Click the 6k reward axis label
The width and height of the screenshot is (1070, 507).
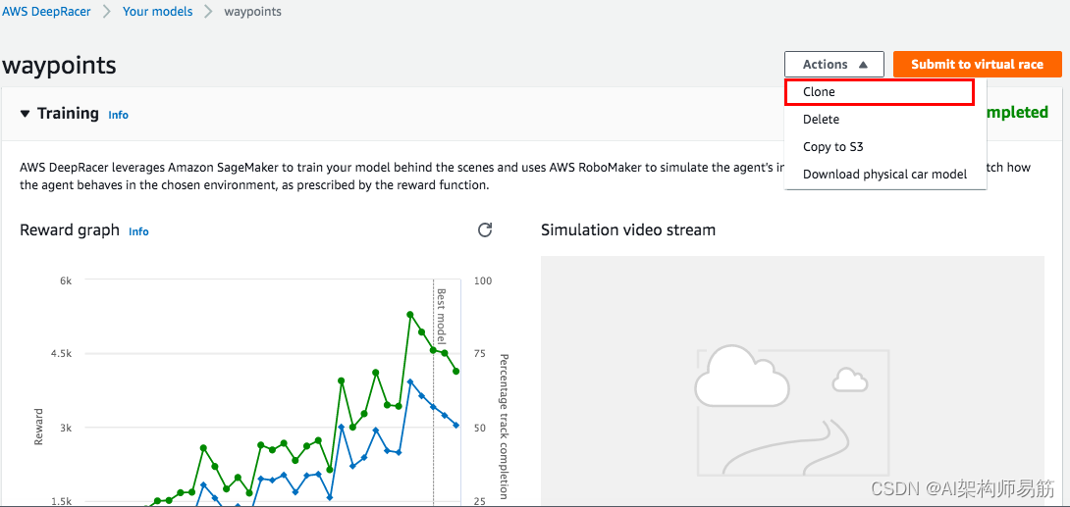pos(65,280)
